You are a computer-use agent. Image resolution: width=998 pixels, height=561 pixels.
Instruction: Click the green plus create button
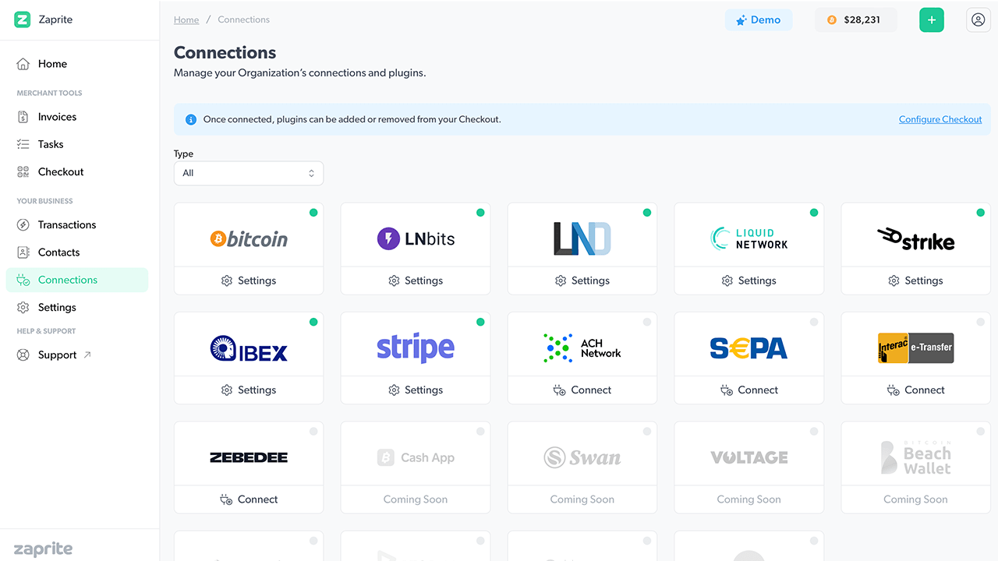[x=931, y=19]
